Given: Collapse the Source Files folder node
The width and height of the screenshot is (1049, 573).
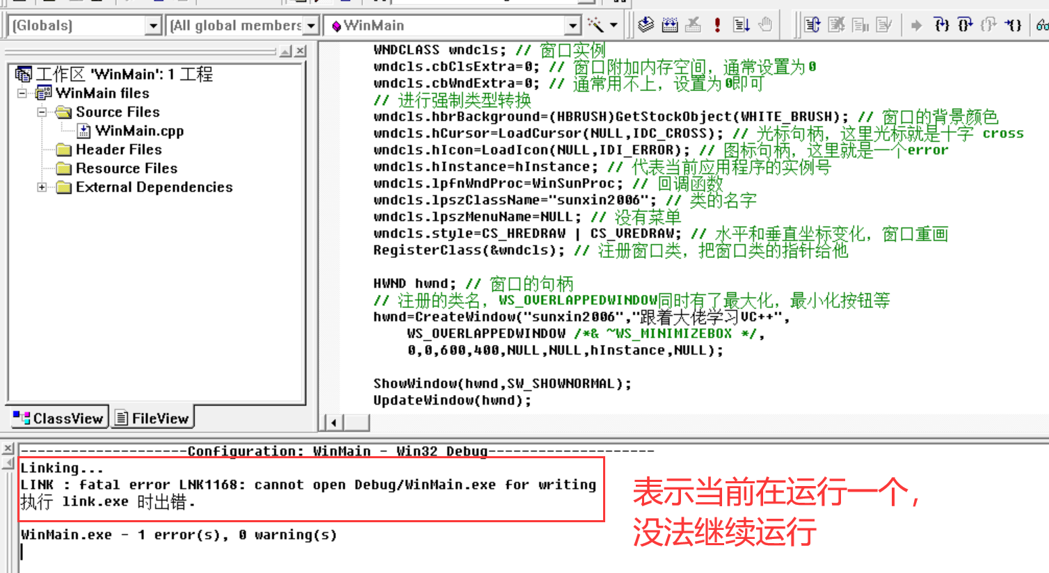Looking at the screenshot, I should [x=42, y=112].
